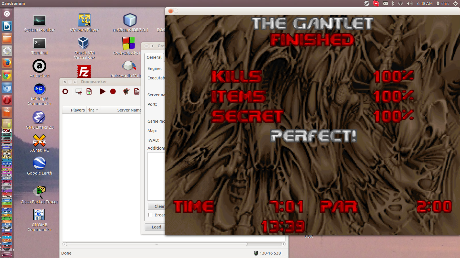Open the sound volume indicator
Screen dimensions: 460x258
coord(409,3)
